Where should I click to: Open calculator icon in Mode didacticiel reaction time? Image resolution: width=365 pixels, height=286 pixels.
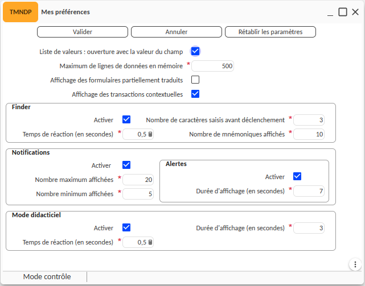151,243
